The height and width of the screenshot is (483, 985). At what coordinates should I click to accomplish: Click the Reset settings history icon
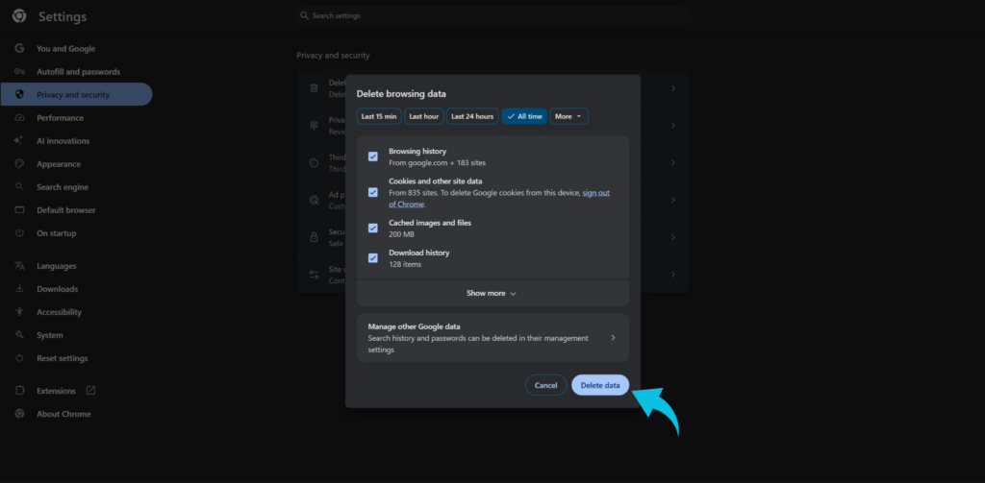19,358
